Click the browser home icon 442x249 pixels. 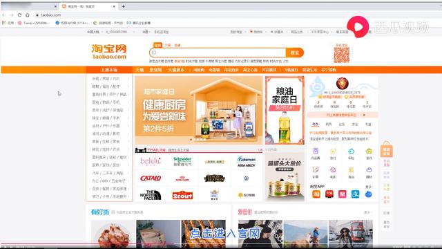28,15
